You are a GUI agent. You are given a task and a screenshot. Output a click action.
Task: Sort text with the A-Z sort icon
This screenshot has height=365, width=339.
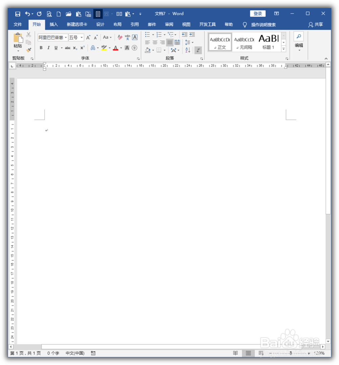click(x=188, y=50)
